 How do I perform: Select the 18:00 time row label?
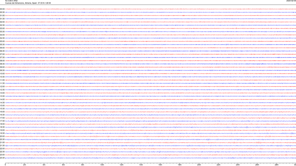point(2,124)
